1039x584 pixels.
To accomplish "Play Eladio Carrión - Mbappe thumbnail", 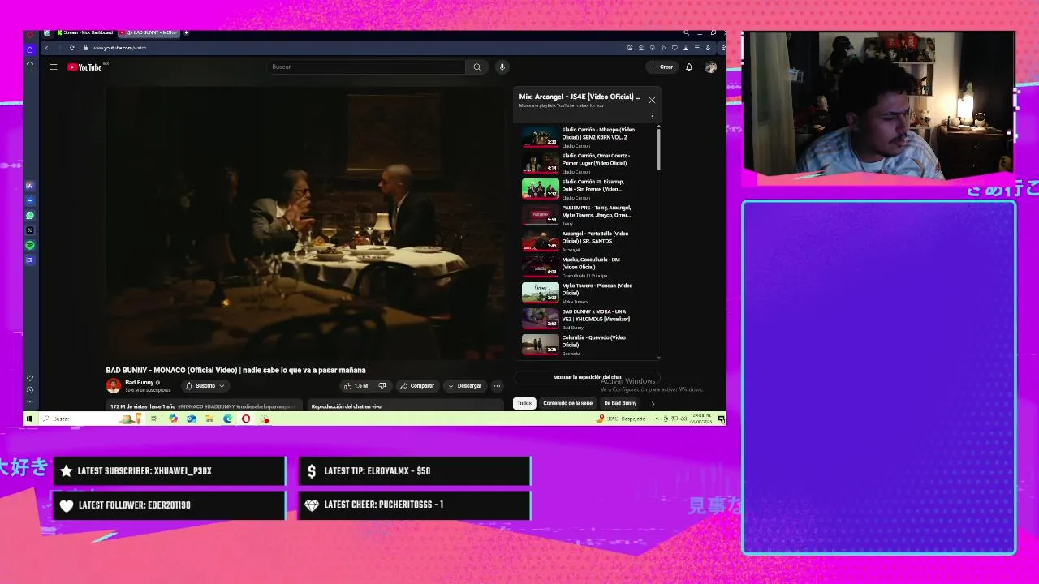I will click(540, 136).
